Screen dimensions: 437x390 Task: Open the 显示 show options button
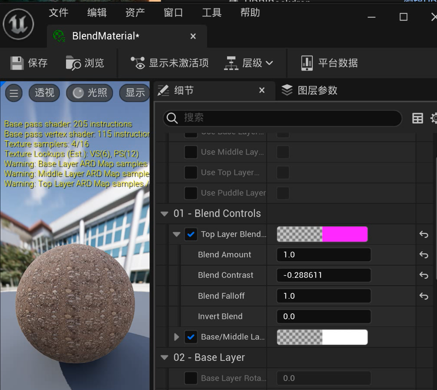(x=135, y=93)
